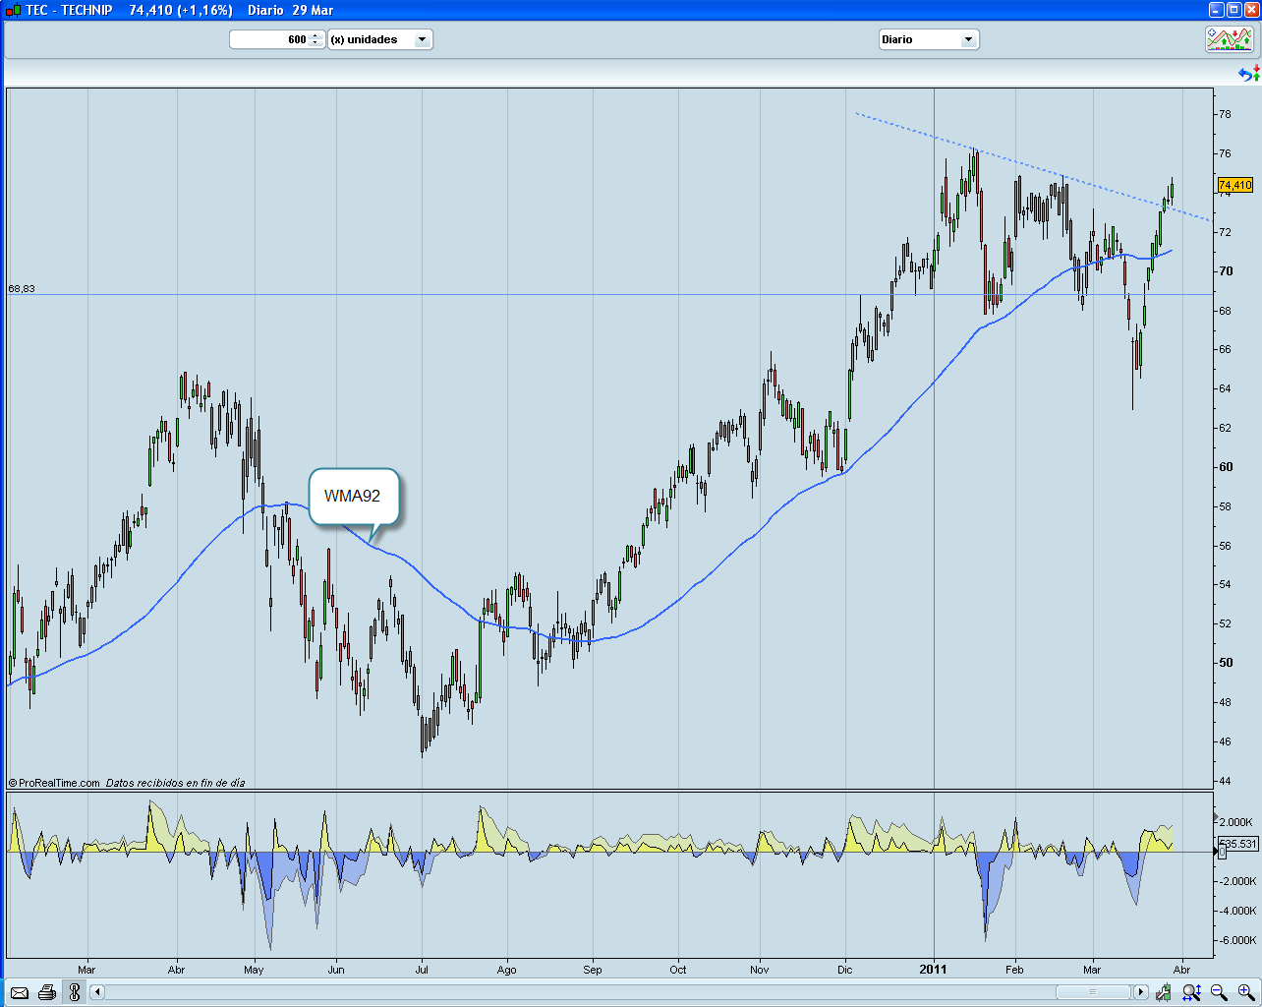Image resolution: width=1262 pixels, height=1007 pixels.
Task: Click the horizontal scrollbar thumb
Action: 1093,992
